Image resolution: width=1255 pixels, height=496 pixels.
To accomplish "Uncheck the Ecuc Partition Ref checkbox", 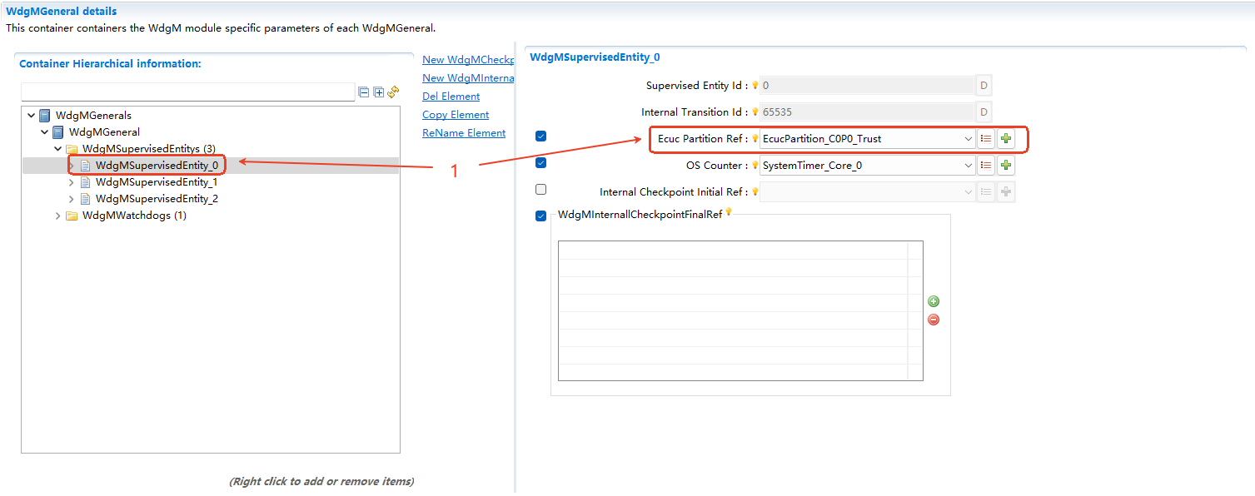I will click(540, 136).
